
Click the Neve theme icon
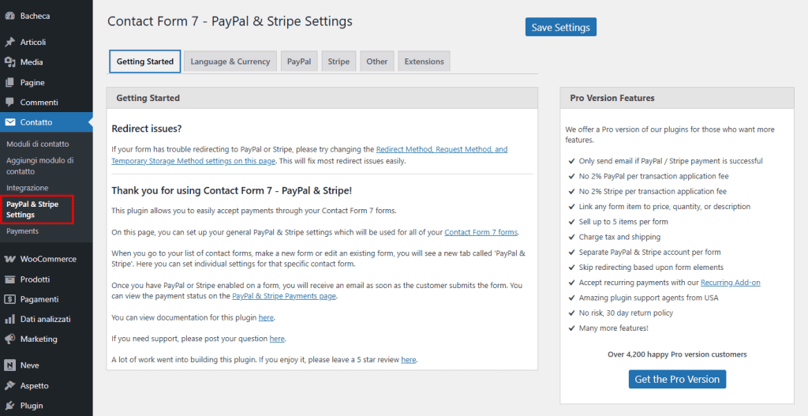pyautogui.click(x=9, y=365)
